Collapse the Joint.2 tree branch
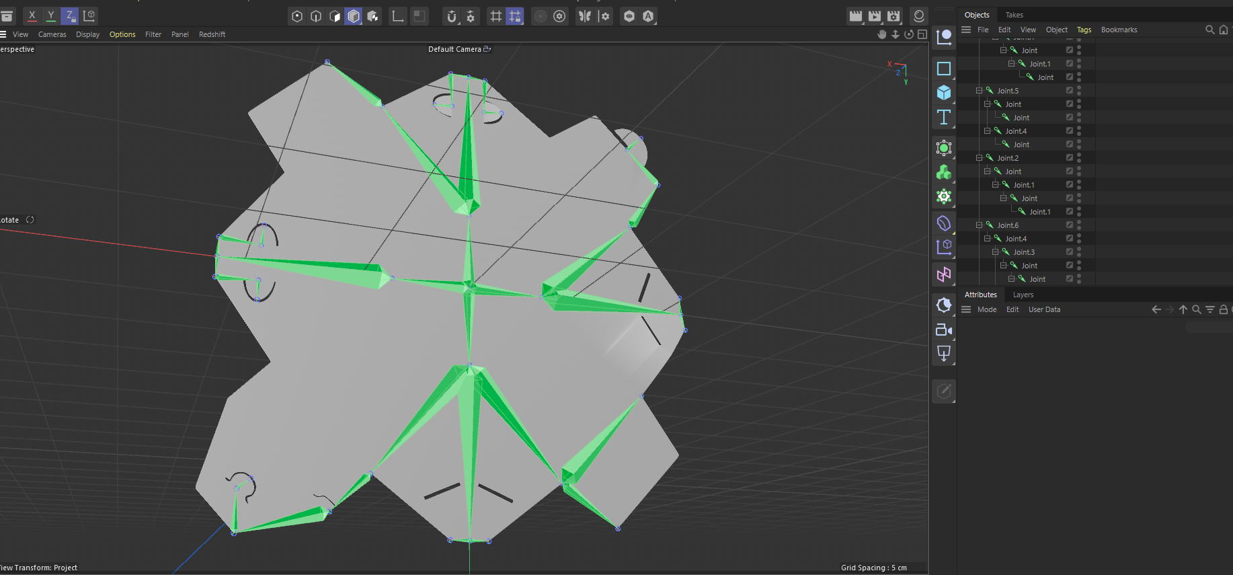The height and width of the screenshot is (575, 1233). [x=980, y=158]
